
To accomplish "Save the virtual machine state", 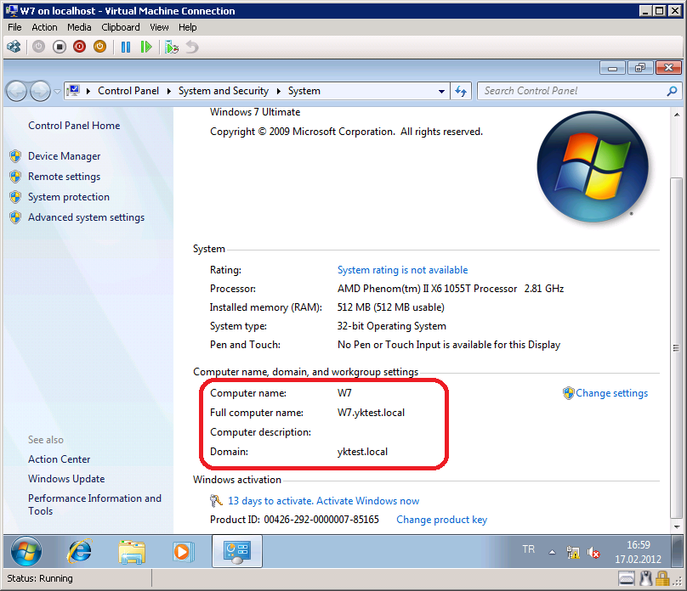I will [100, 47].
